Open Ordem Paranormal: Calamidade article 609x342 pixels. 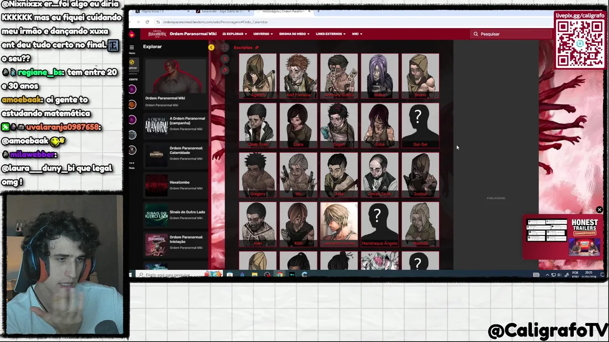(x=175, y=155)
